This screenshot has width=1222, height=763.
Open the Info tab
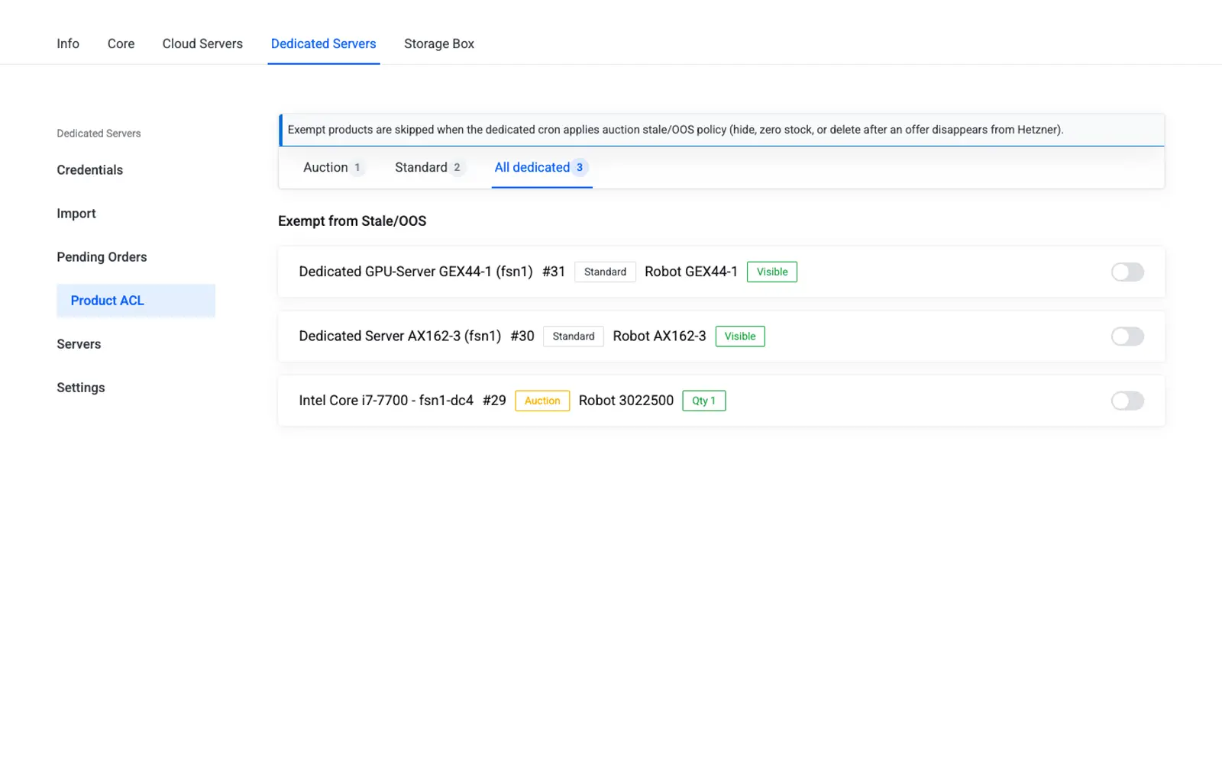tap(68, 43)
